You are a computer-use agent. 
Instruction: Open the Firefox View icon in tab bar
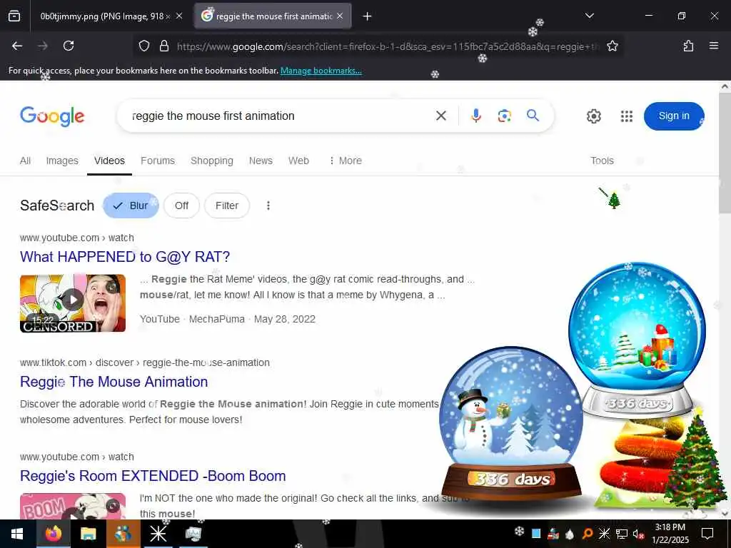pos(14,16)
